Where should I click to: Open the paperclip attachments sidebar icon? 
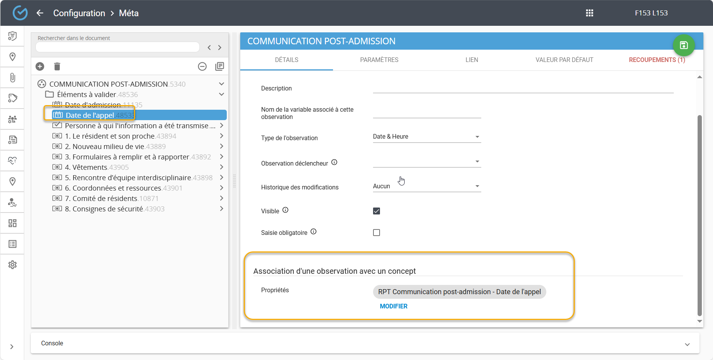click(x=12, y=78)
